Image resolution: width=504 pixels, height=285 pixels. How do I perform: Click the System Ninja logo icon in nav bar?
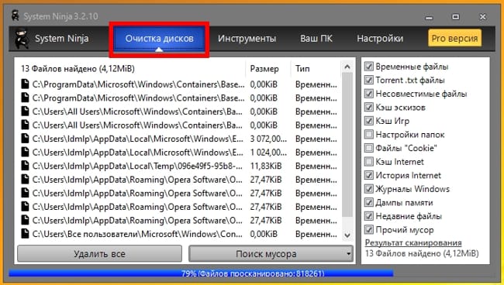(22, 39)
